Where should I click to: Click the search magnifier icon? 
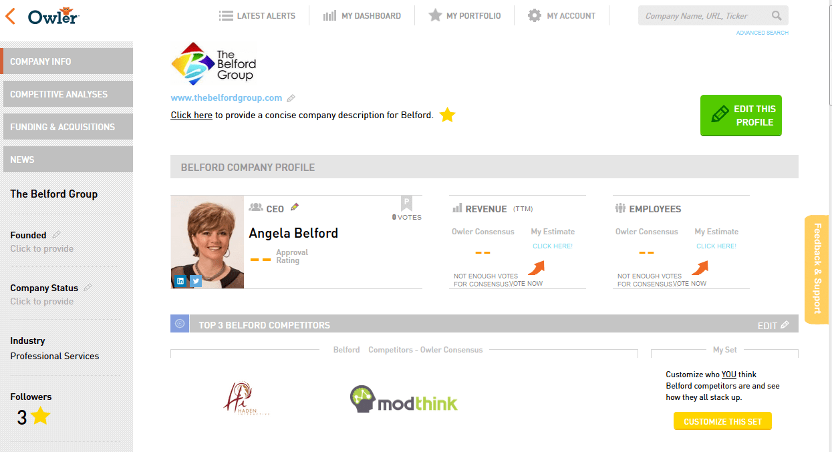777,15
